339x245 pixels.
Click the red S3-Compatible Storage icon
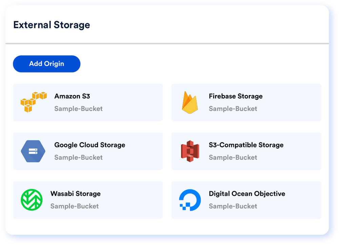[190, 151]
